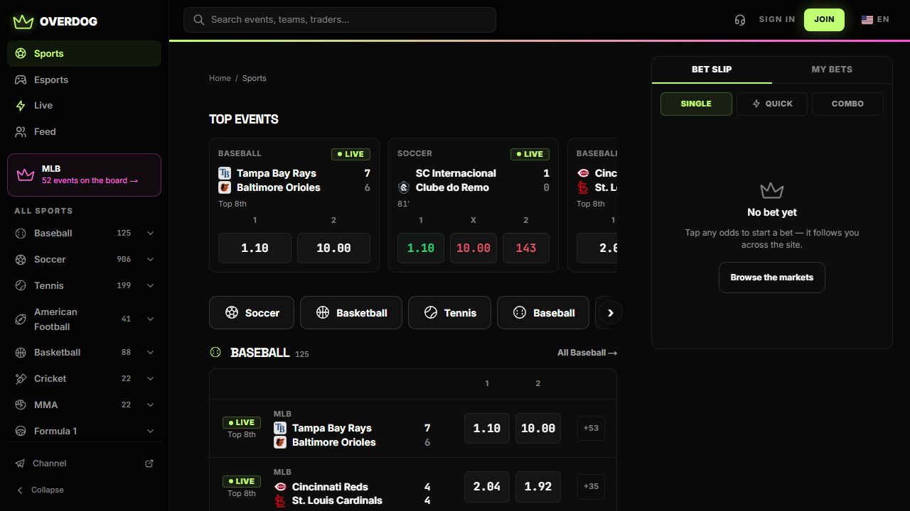Click the MMA fist icon

pyautogui.click(x=21, y=405)
